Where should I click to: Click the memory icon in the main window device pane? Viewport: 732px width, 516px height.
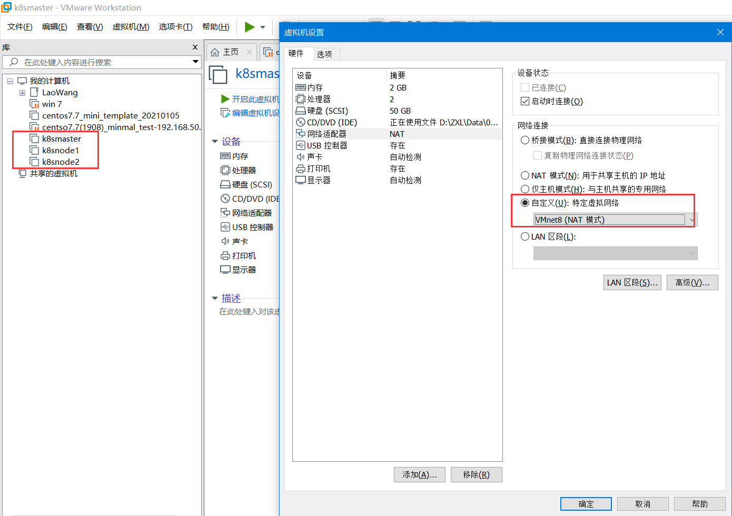point(225,156)
